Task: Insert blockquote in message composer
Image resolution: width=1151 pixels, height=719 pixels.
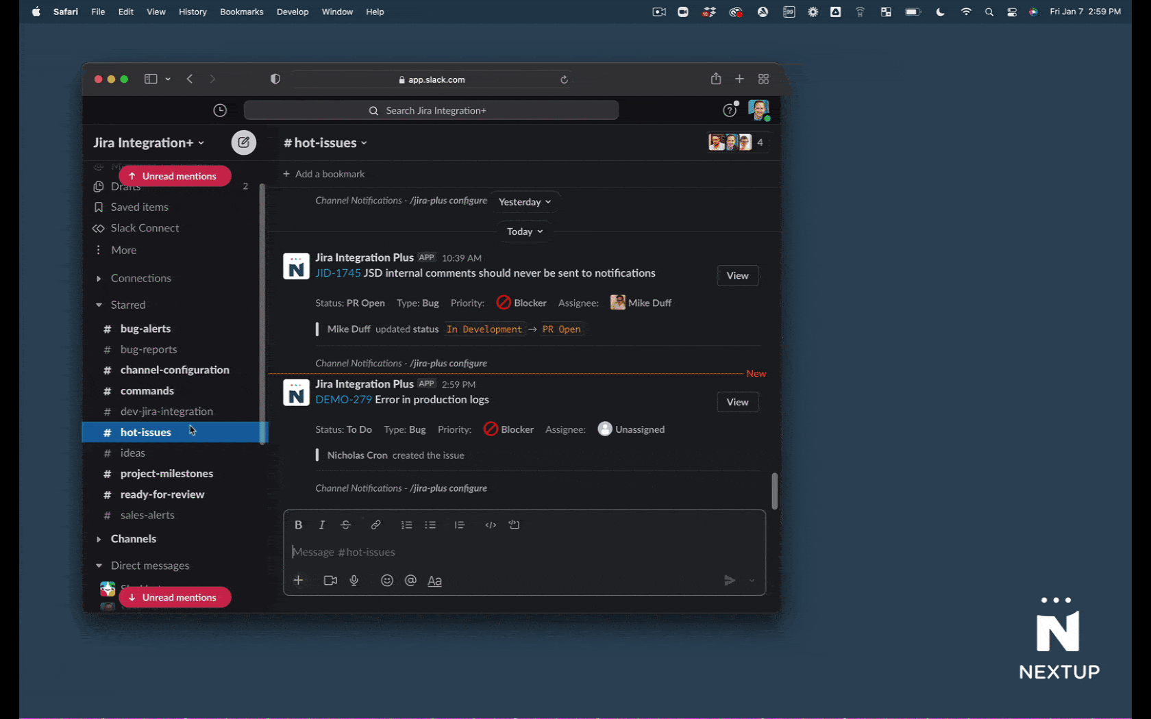Action: [459, 525]
